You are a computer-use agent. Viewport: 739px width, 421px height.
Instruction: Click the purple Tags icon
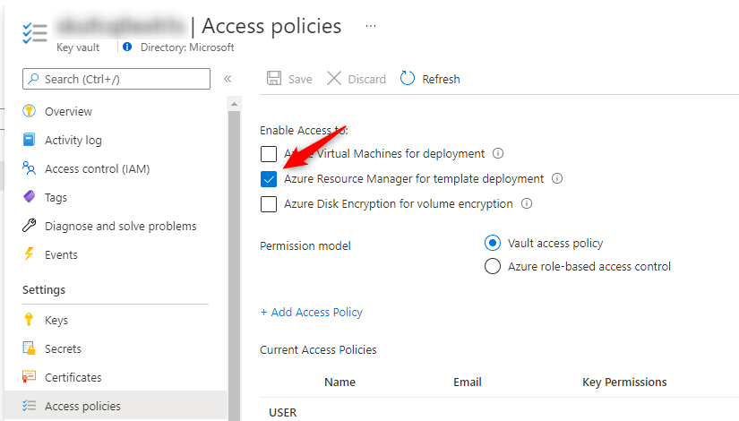click(x=30, y=196)
